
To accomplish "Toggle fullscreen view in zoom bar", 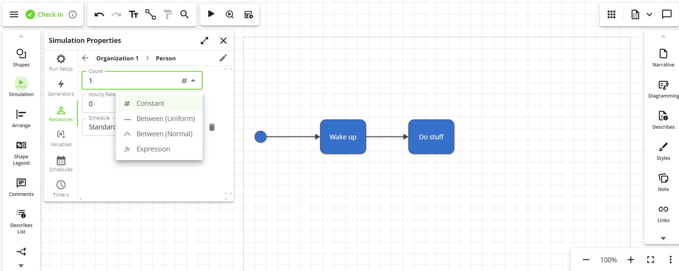I will (651, 260).
